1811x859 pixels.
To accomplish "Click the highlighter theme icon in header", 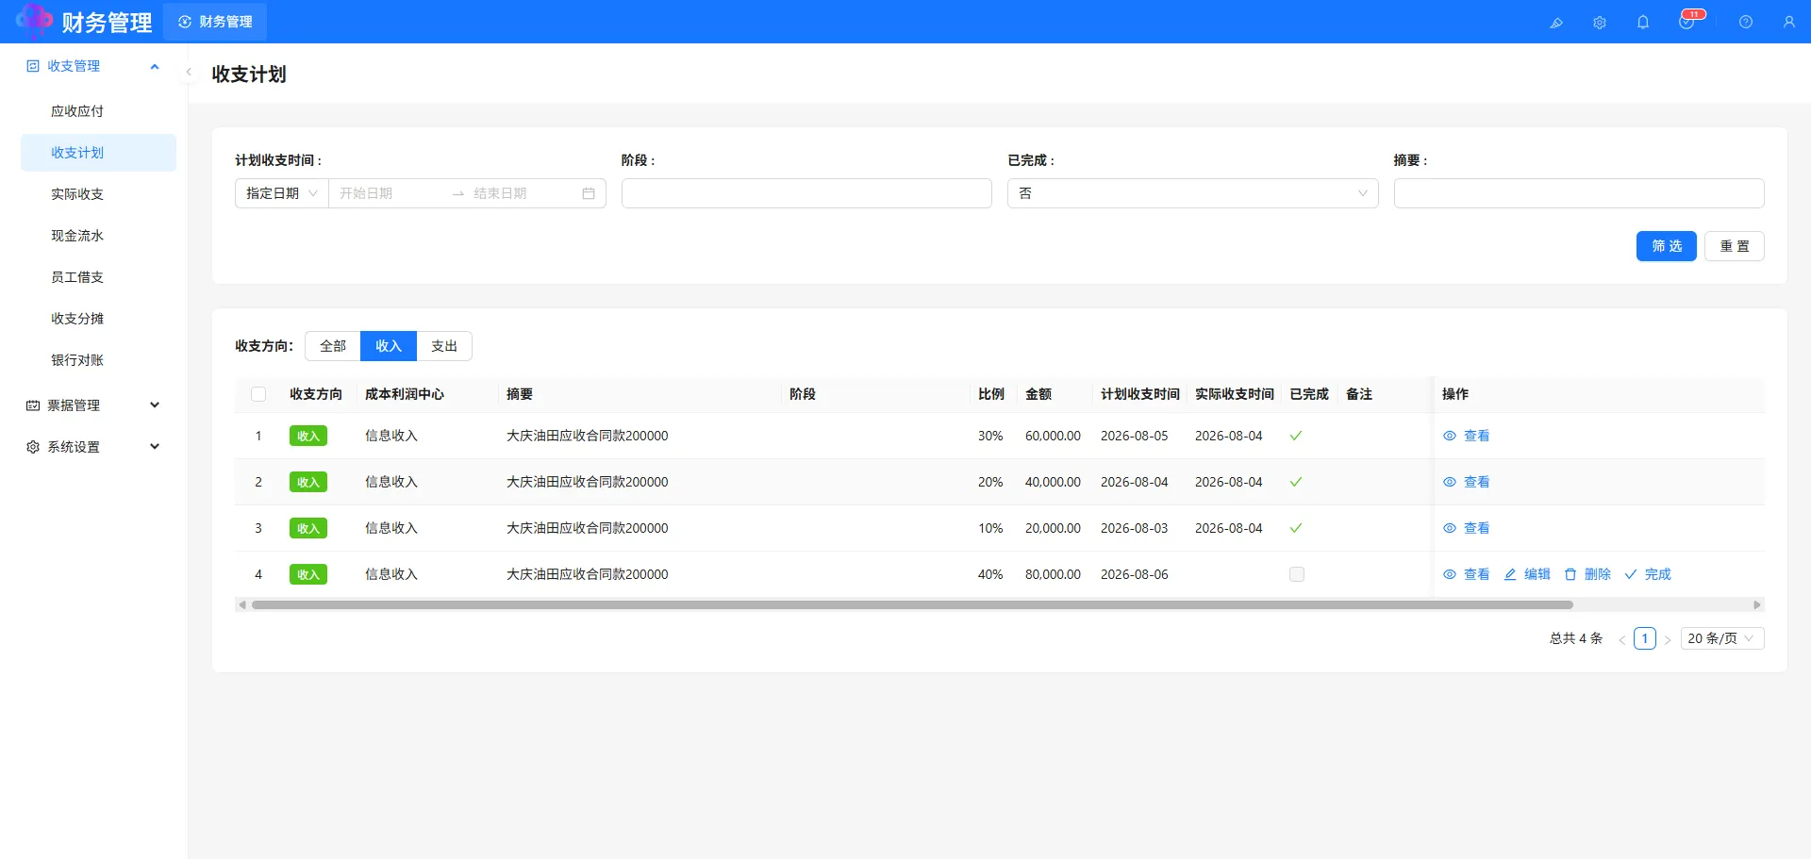I will click(1556, 23).
